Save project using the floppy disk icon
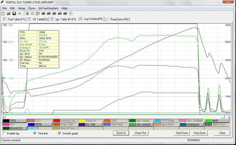 tap(14, 14)
